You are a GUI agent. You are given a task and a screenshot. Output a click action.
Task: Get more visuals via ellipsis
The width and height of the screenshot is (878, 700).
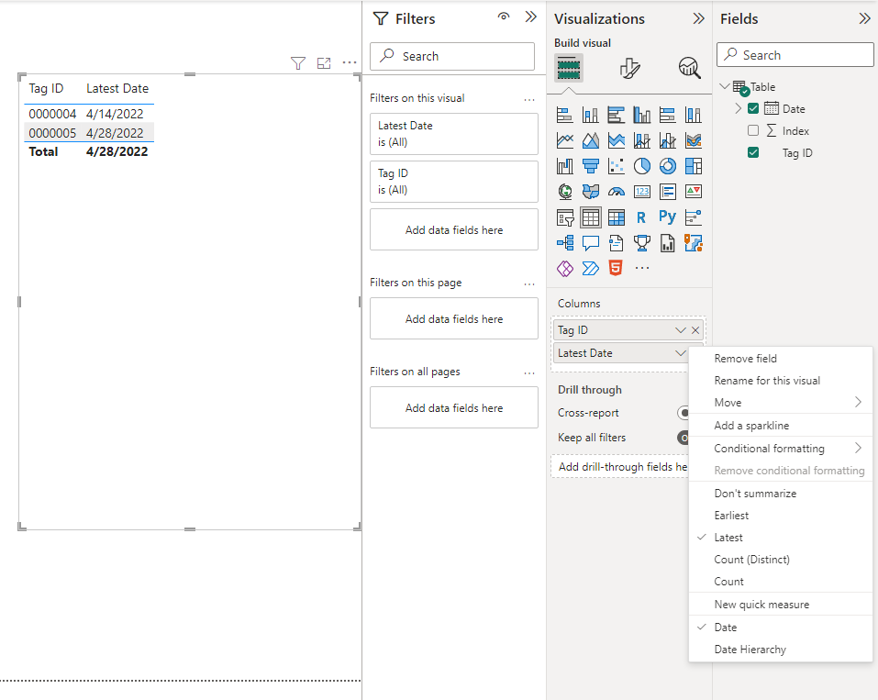point(642,268)
